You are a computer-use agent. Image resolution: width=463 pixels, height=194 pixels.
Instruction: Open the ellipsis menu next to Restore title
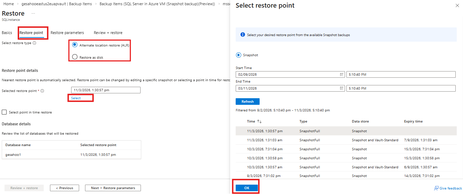coord(33,13)
